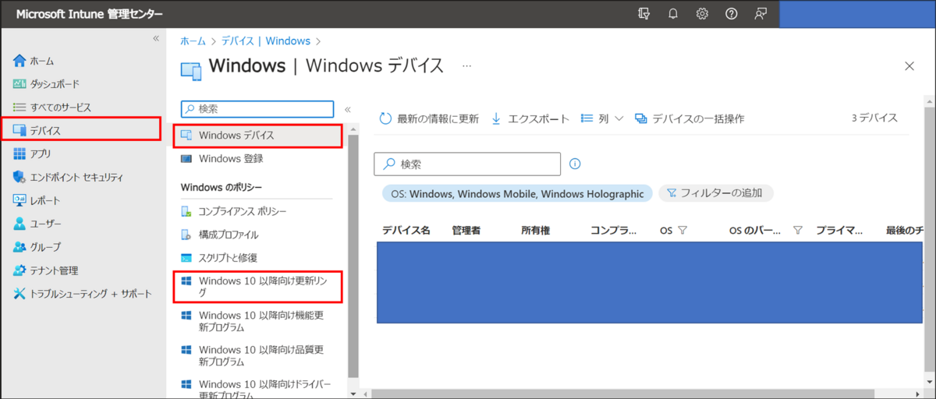Click フィルターの追加 button
This screenshot has width=936, height=399.
[716, 192]
